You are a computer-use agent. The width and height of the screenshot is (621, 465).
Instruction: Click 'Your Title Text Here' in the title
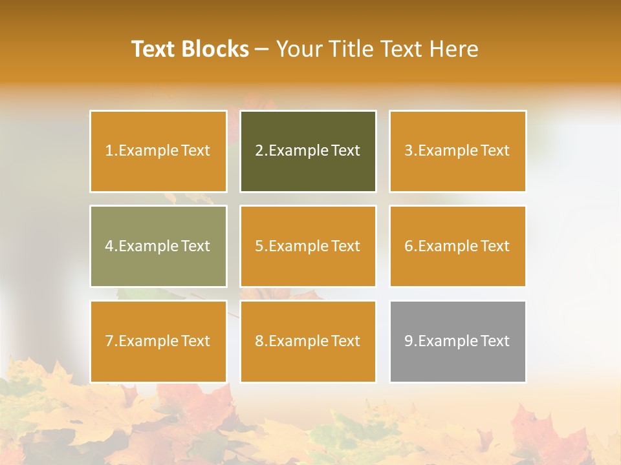click(377, 49)
